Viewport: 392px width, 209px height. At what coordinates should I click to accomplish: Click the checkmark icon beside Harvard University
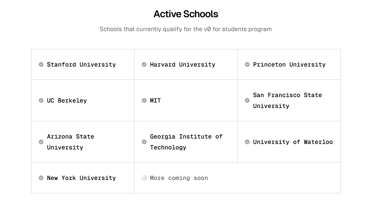point(144,64)
